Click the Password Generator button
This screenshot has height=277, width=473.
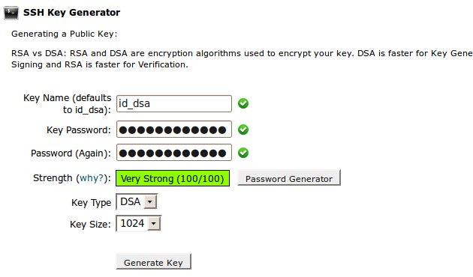[x=289, y=177]
